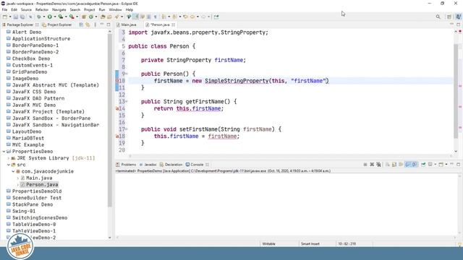Toggle Show Console on Standard Error

415,165
